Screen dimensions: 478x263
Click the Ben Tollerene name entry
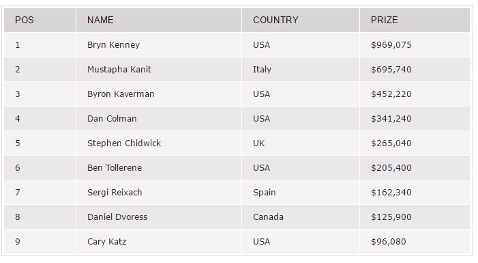pos(115,167)
